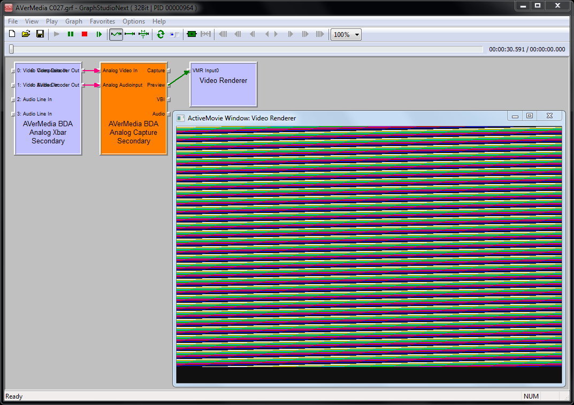Viewport: 574px width, 405px height.
Task: Toggle the active connection mode button
Action: 116,34
